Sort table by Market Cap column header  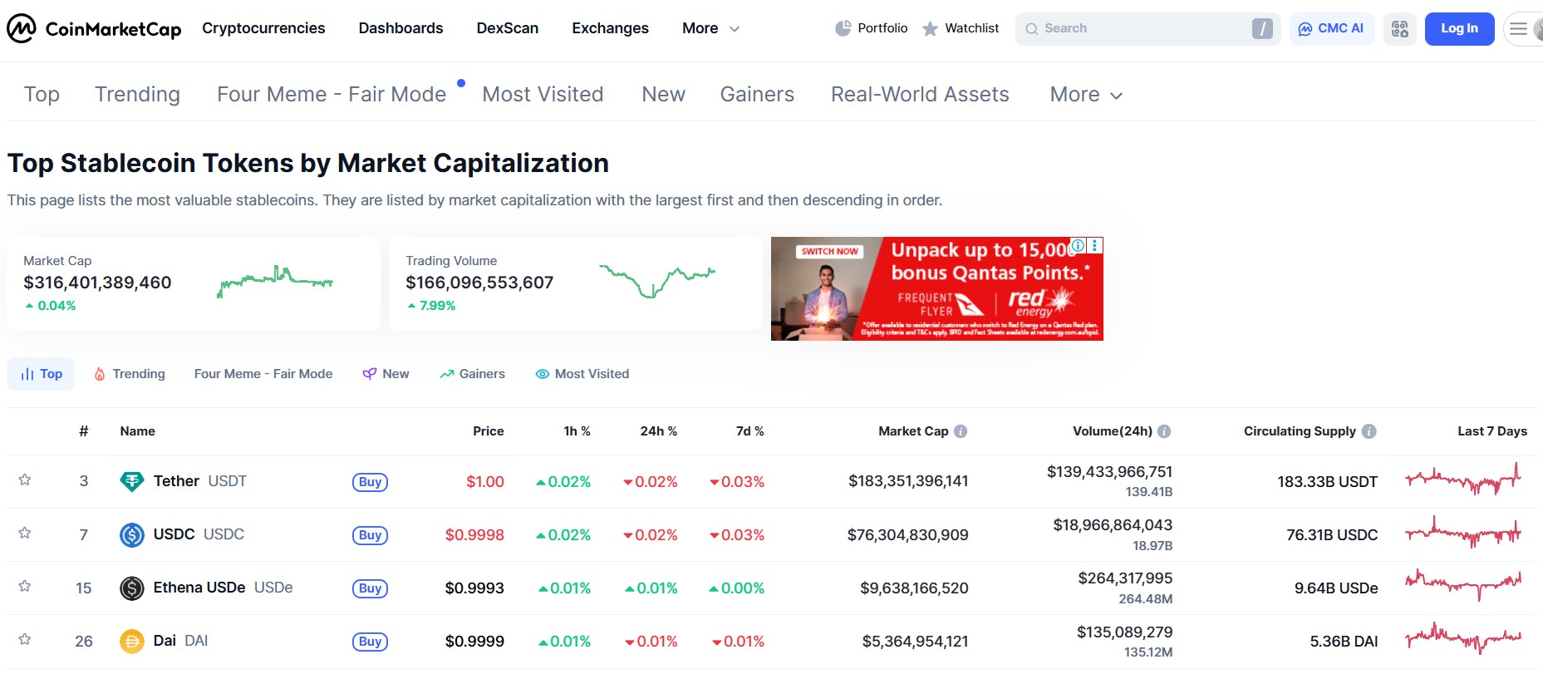[x=912, y=431]
